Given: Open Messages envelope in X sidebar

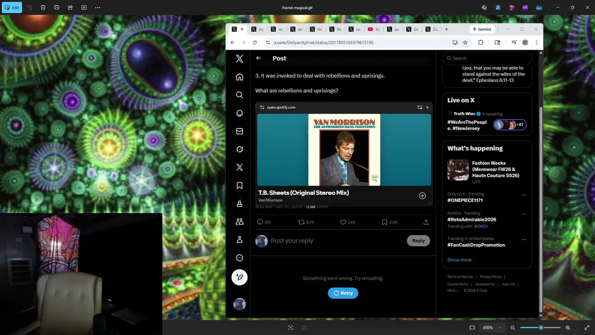Looking at the screenshot, I should click(239, 131).
